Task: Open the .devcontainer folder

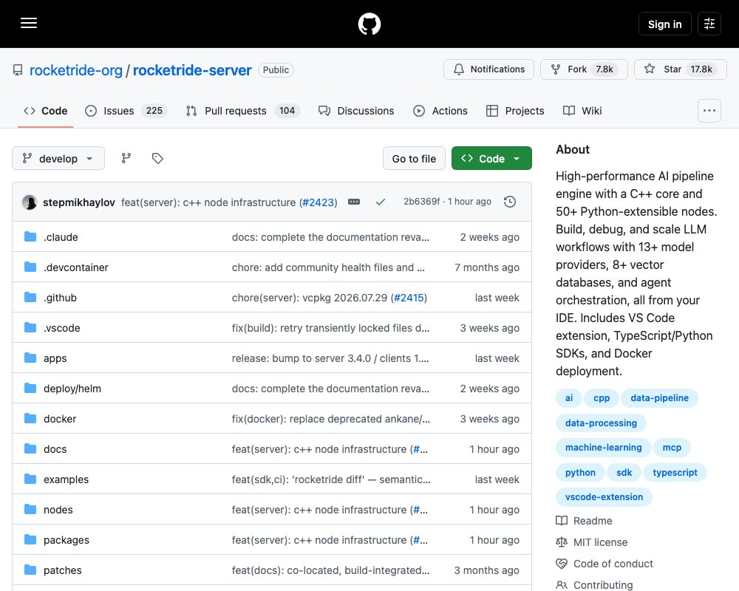Action: 76,267
